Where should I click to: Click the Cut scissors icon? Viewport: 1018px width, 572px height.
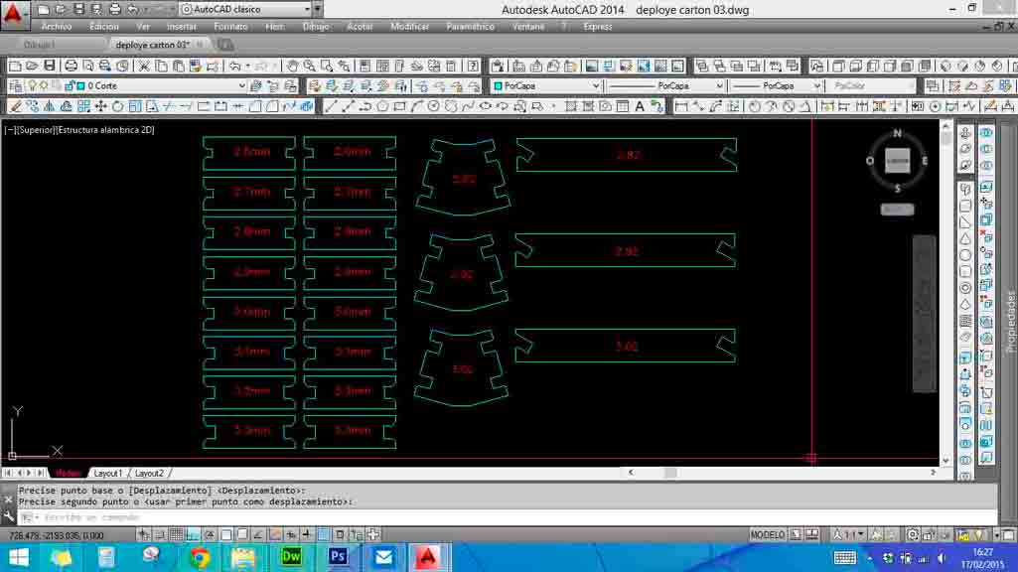coord(144,66)
